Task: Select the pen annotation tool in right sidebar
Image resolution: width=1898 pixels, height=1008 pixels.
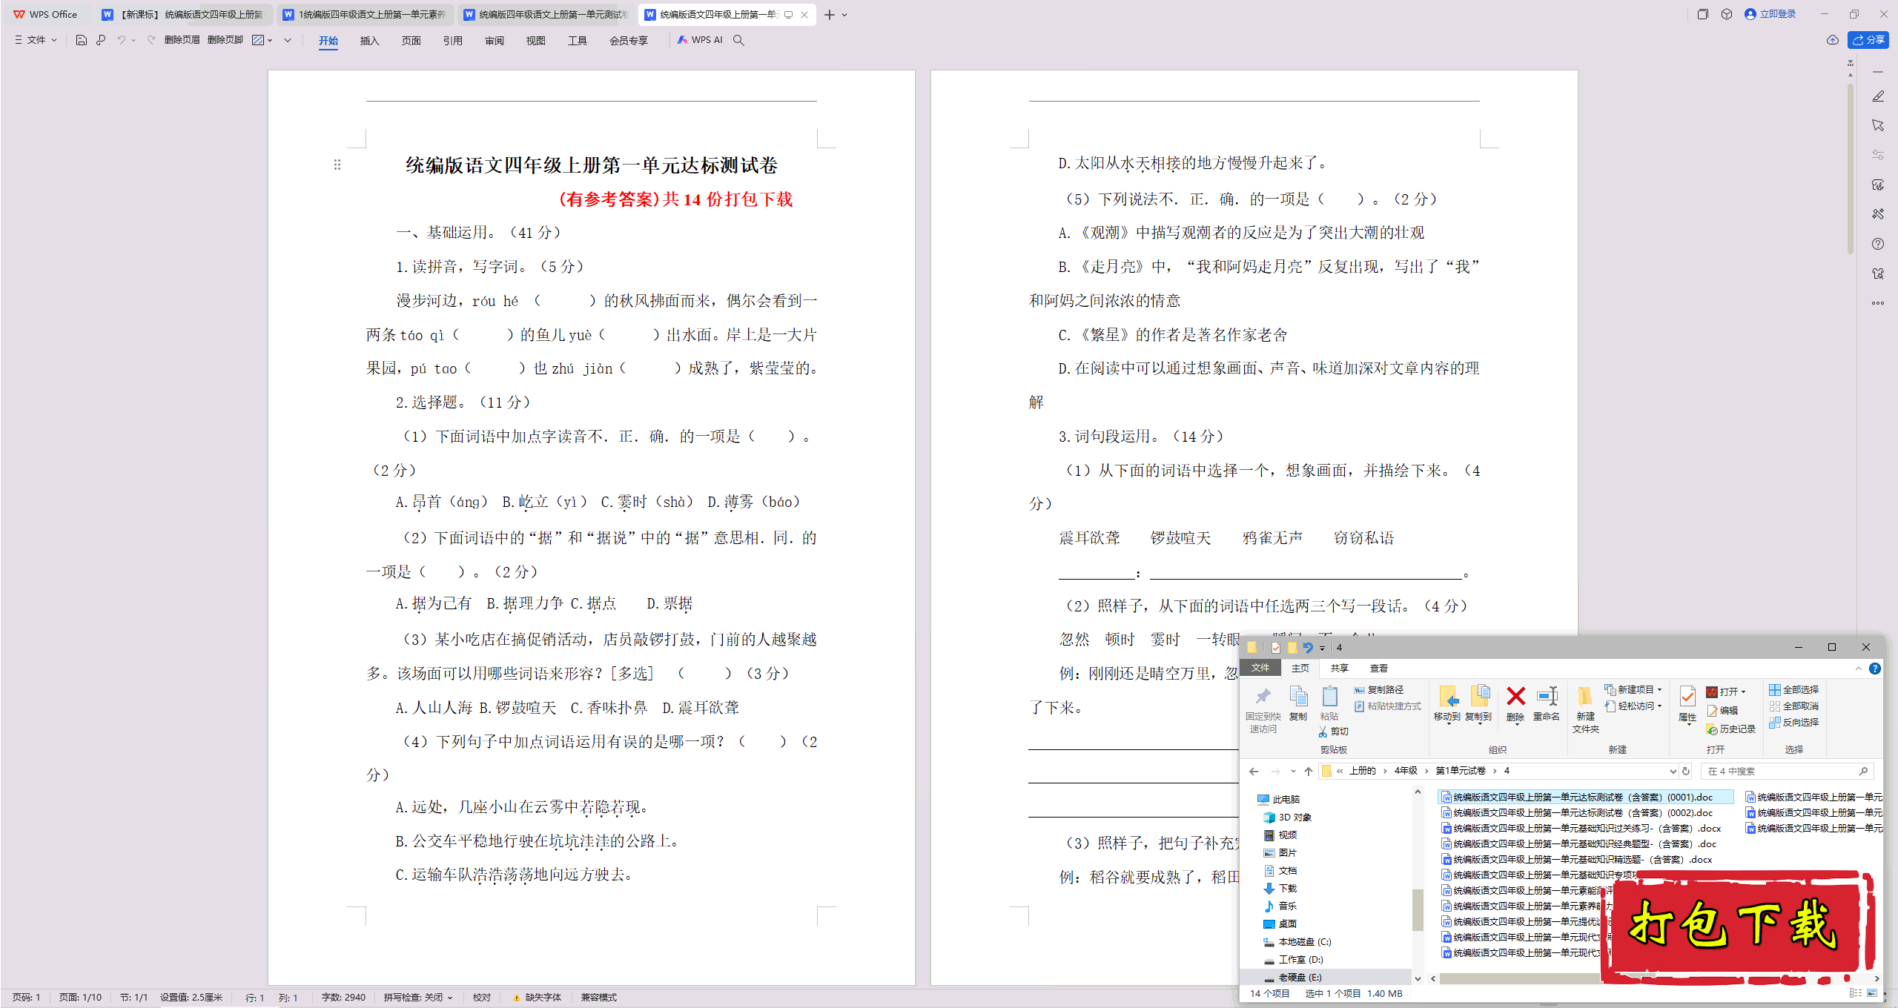Action: 1878,96
